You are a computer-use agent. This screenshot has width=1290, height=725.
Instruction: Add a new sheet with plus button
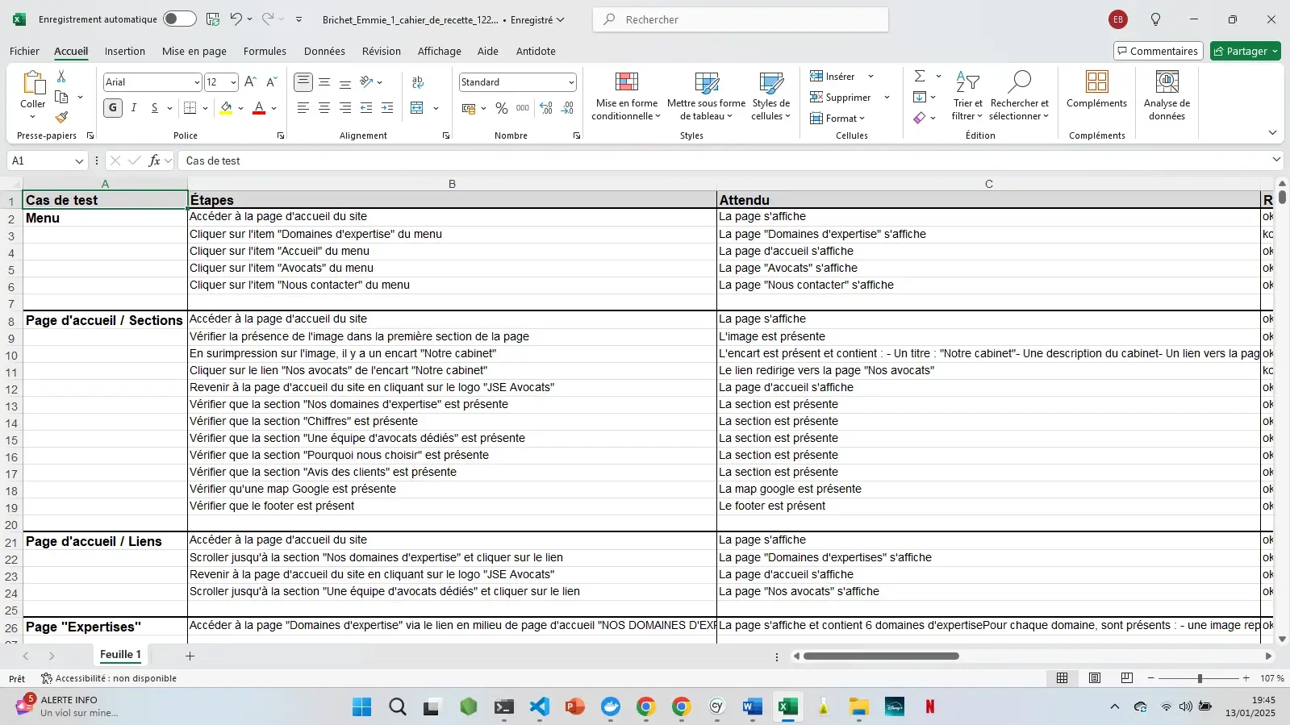click(190, 656)
